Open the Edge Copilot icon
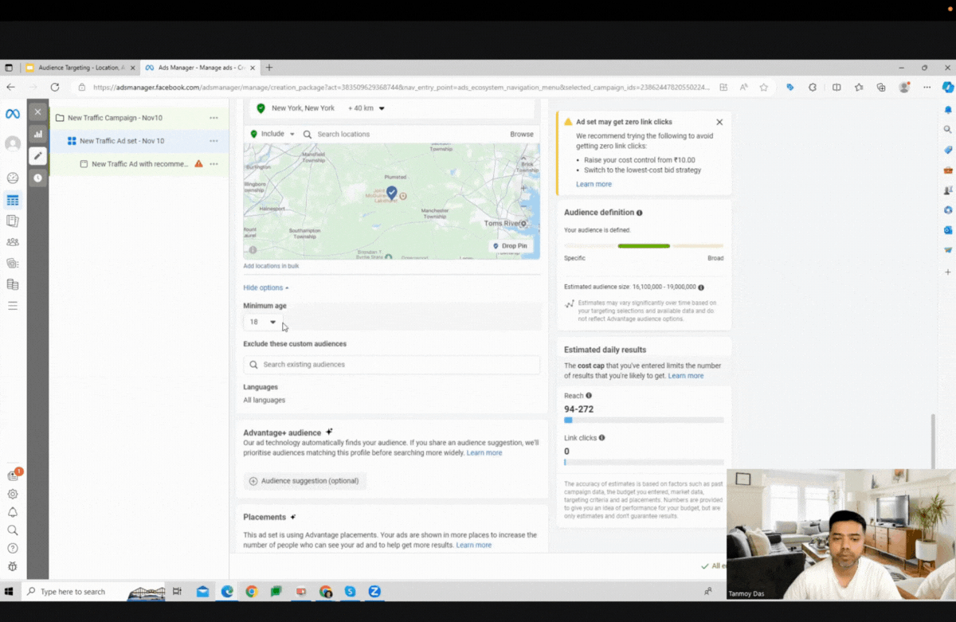This screenshot has width=956, height=622. coord(948,88)
